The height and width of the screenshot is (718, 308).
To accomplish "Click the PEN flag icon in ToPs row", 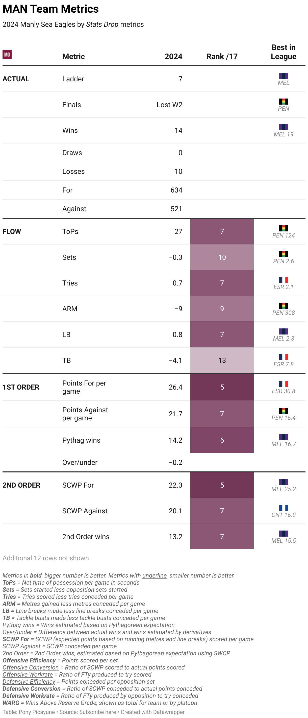I will [284, 228].
